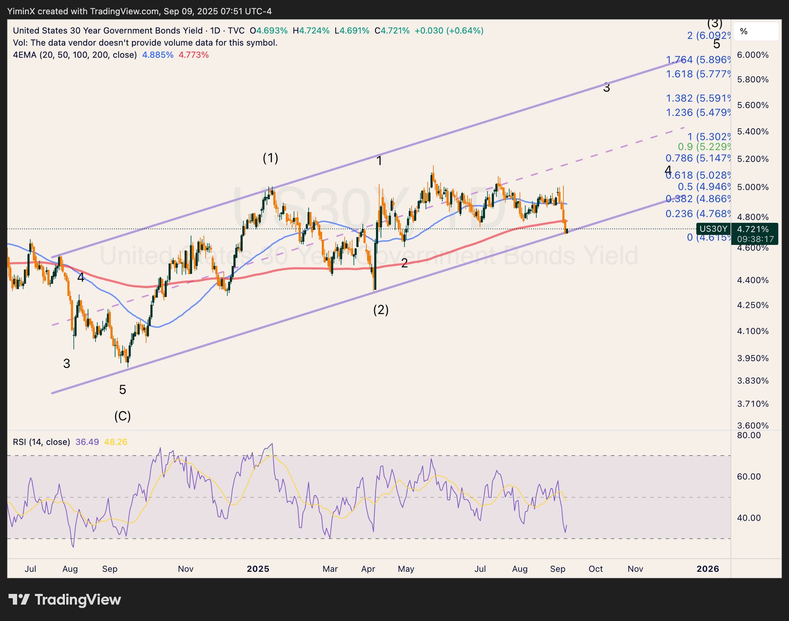Click the 1.618 (5.777%) Fibonacci level
This screenshot has width=789, height=621.
[698, 74]
